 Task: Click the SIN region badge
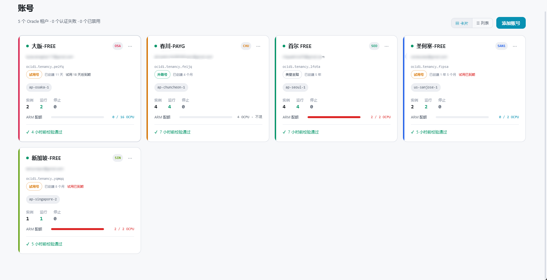(118, 158)
